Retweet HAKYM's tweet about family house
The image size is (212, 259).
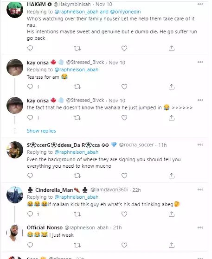pyautogui.click(x=77, y=48)
